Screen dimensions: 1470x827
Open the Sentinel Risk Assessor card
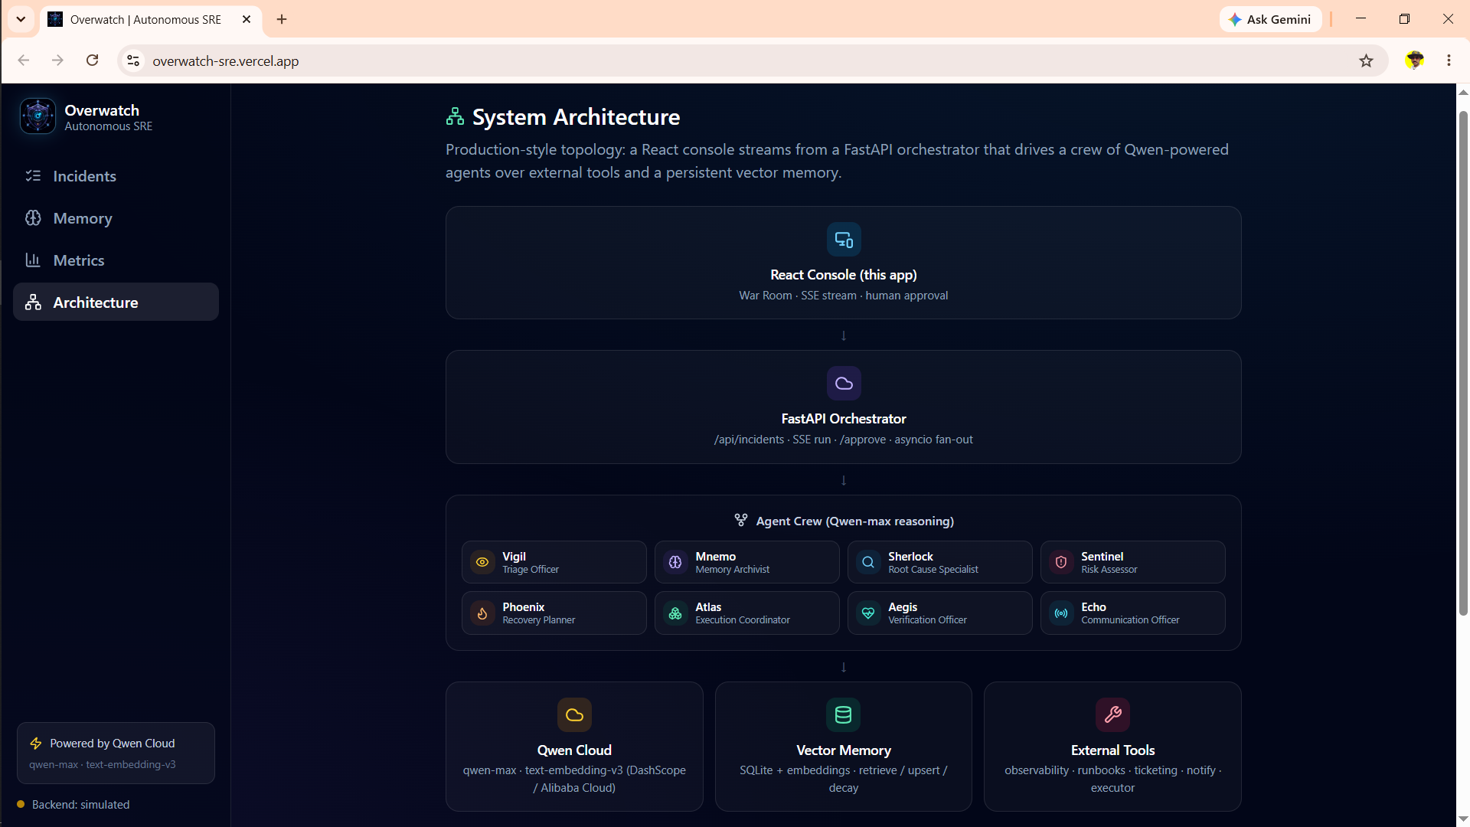coord(1132,562)
